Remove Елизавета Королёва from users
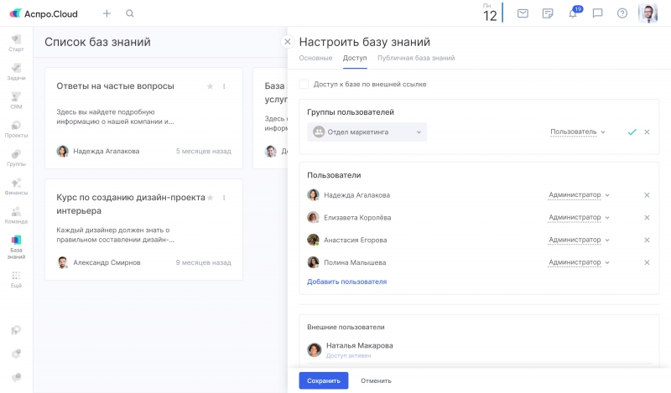Screen dimensions: 671x393 tap(647, 218)
